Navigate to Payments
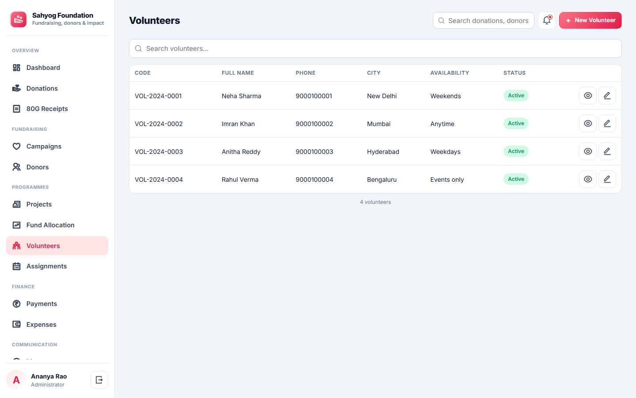Screen dimensions: 636x398 (57, 304)
